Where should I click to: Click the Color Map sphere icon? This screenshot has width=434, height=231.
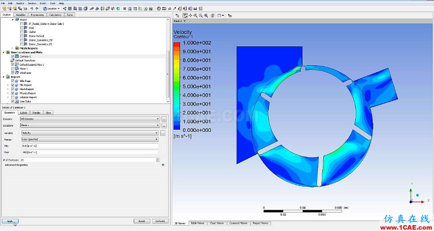tap(118, 9)
